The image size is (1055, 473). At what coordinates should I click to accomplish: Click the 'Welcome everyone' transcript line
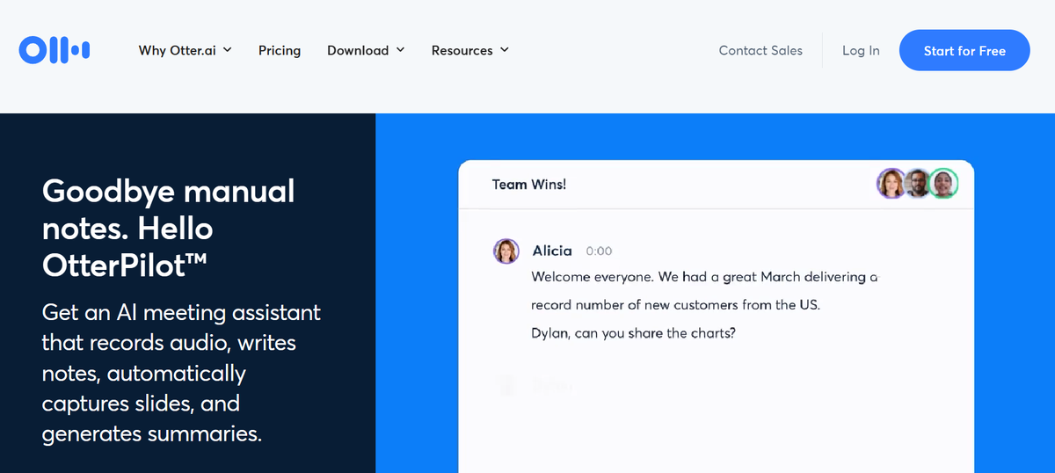point(704,277)
